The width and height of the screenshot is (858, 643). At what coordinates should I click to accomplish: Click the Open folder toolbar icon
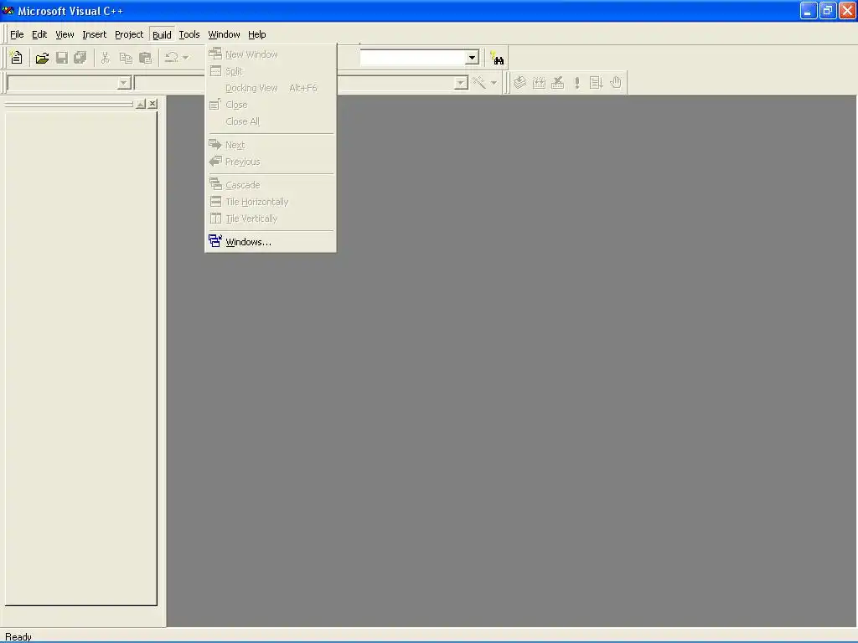pos(42,58)
